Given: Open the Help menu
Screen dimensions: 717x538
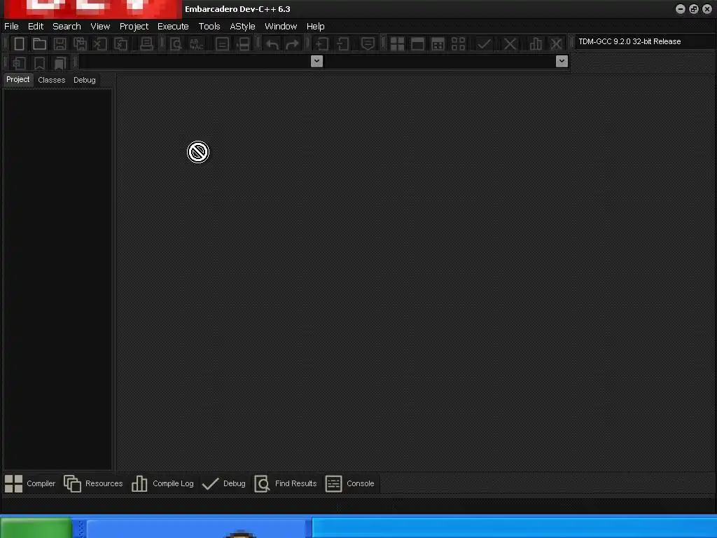Looking at the screenshot, I should (316, 26).
